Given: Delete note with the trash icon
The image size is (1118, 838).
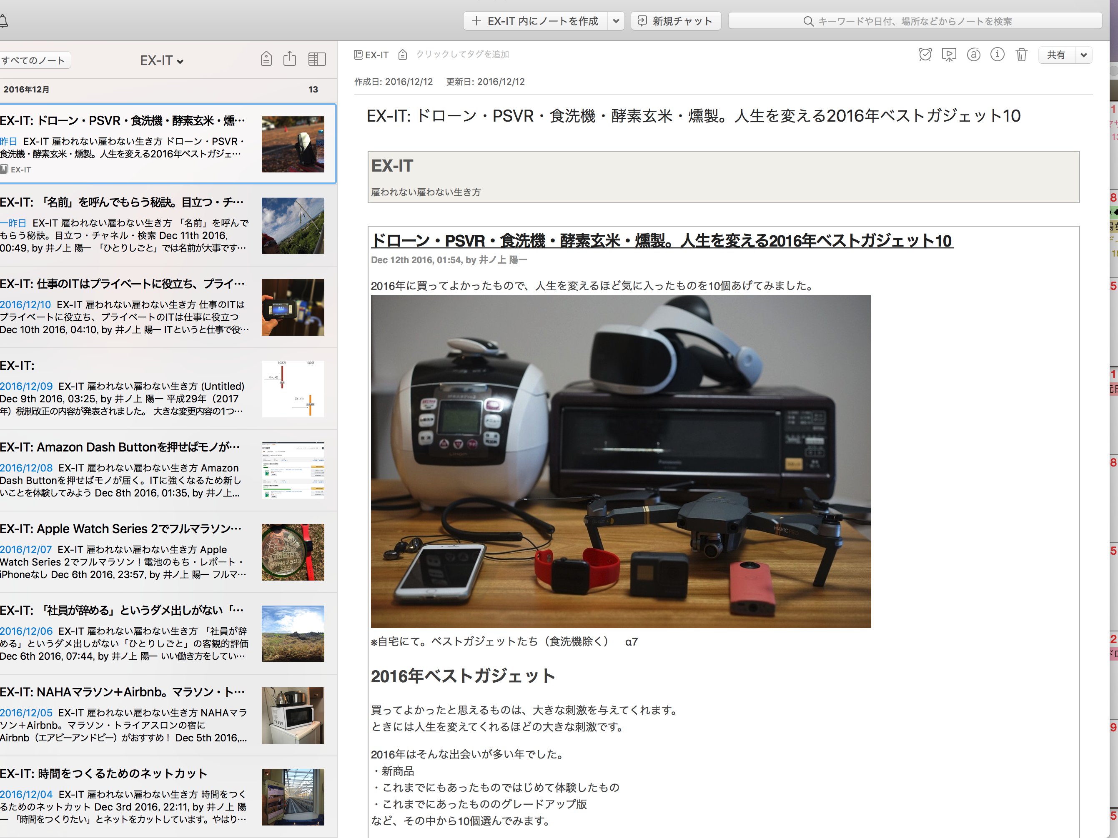Looking at the screenshot, I should [x=1021, y=55].
